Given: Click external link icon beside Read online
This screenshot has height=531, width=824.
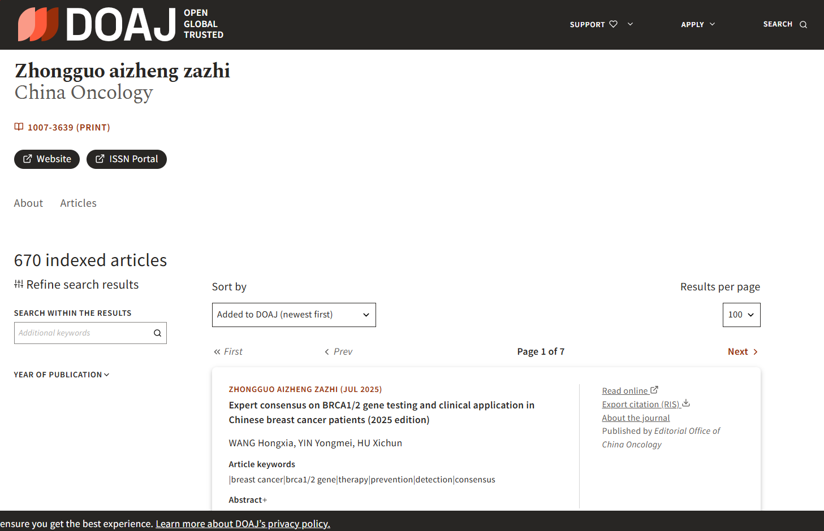Looking at the screenshot, I should click(x=654, y=390).
